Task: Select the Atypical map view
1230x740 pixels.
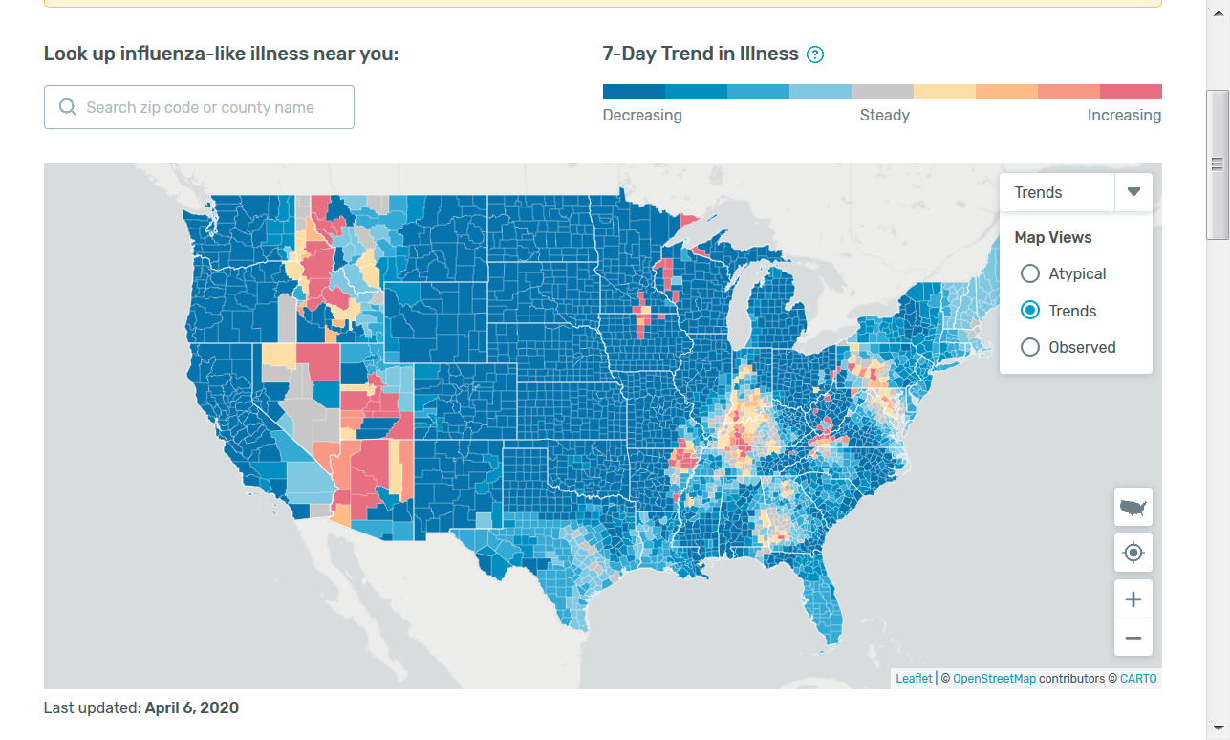Action: [1030, 273]
